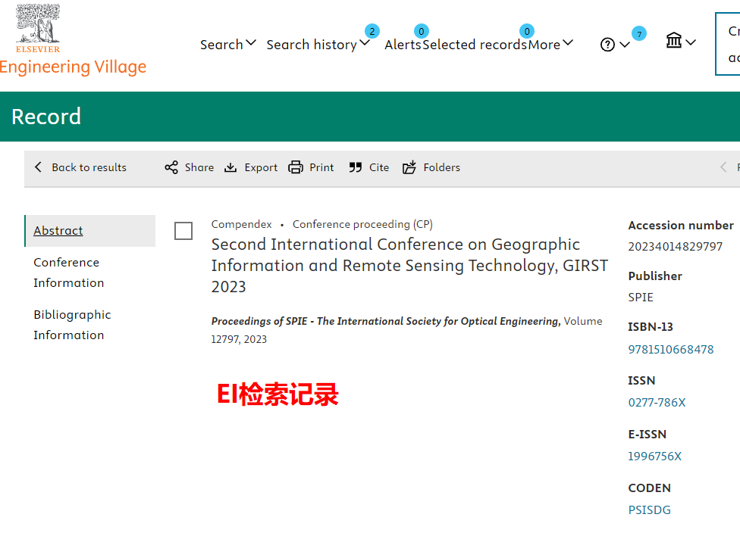Open CODEN link PSISDG
Viewport: 740px width, 536px height.
[x=649, y=510]
